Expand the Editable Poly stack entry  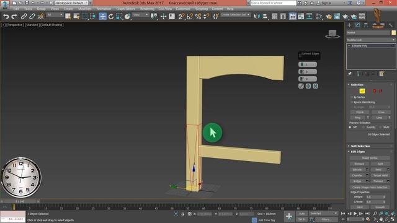click(x=349, y=46)
